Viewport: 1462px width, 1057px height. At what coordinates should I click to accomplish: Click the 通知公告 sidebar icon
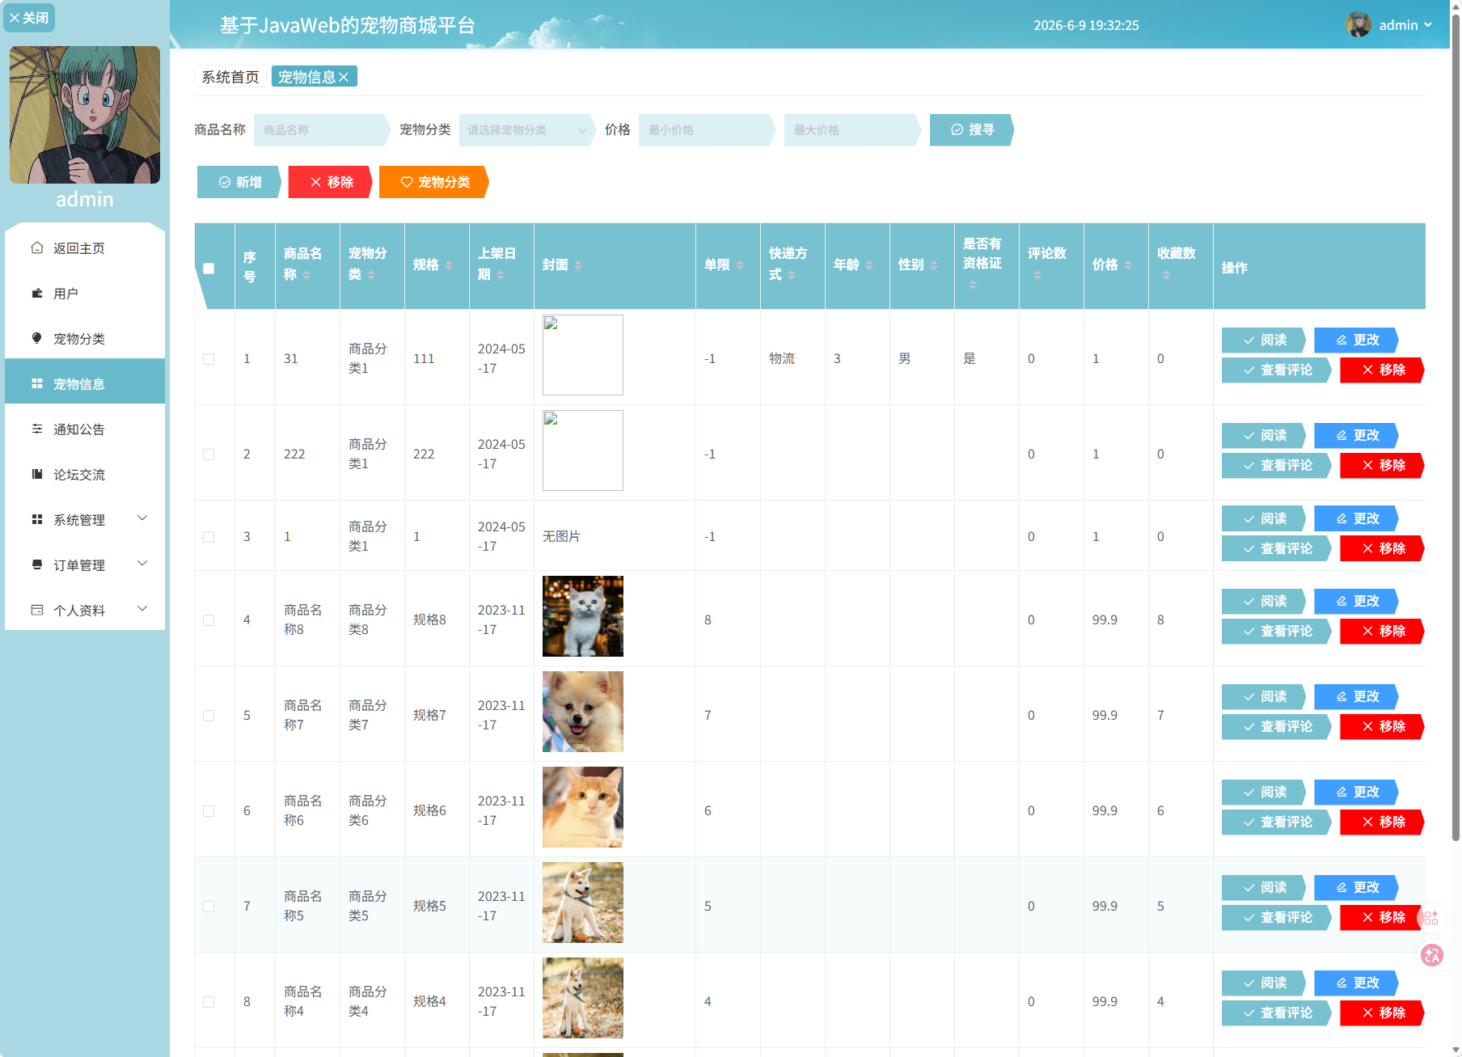(37, 429)
